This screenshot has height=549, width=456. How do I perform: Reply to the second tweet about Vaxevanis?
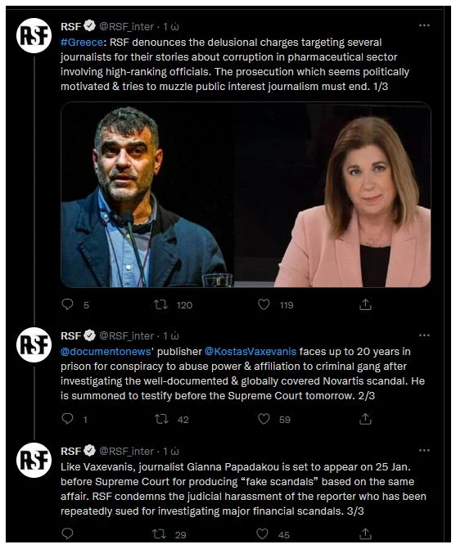pos(67,419)
